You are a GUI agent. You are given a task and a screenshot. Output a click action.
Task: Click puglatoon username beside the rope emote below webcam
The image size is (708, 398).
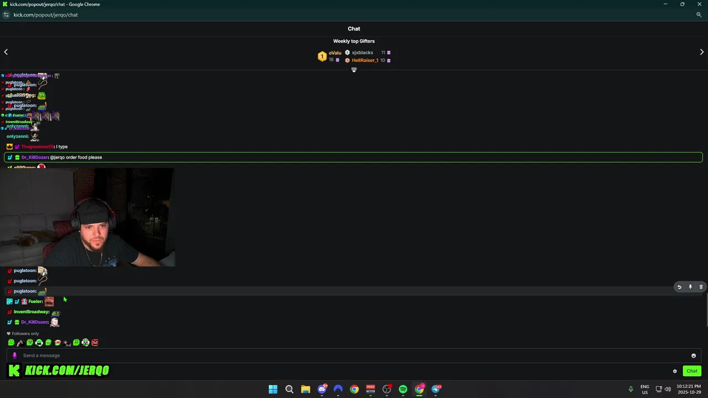point(25,281)
